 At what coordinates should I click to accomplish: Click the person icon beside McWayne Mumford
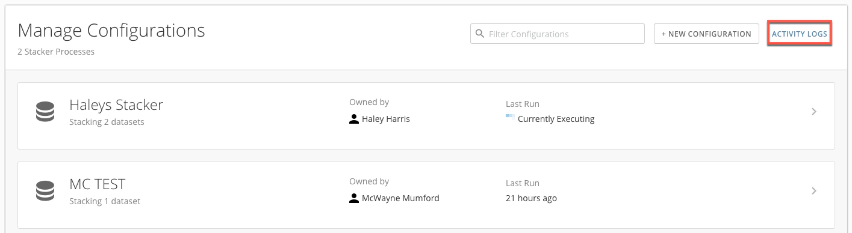[354, 198]
